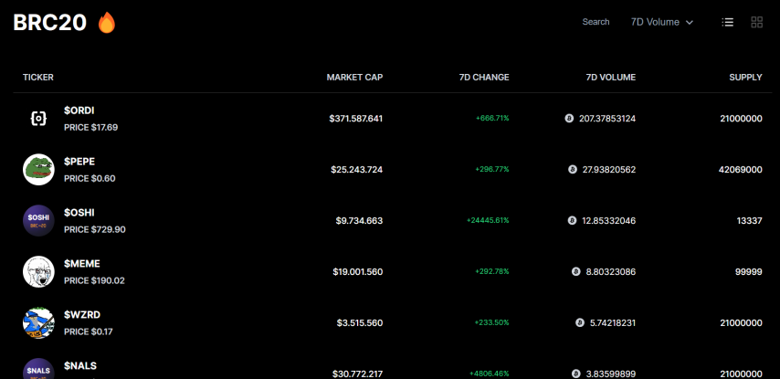
Task: Click the Ticker column header
Action: 38,78
